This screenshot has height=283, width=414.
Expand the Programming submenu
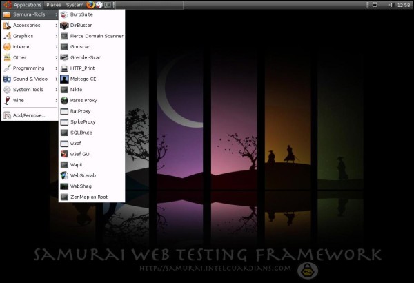(30, 68)
